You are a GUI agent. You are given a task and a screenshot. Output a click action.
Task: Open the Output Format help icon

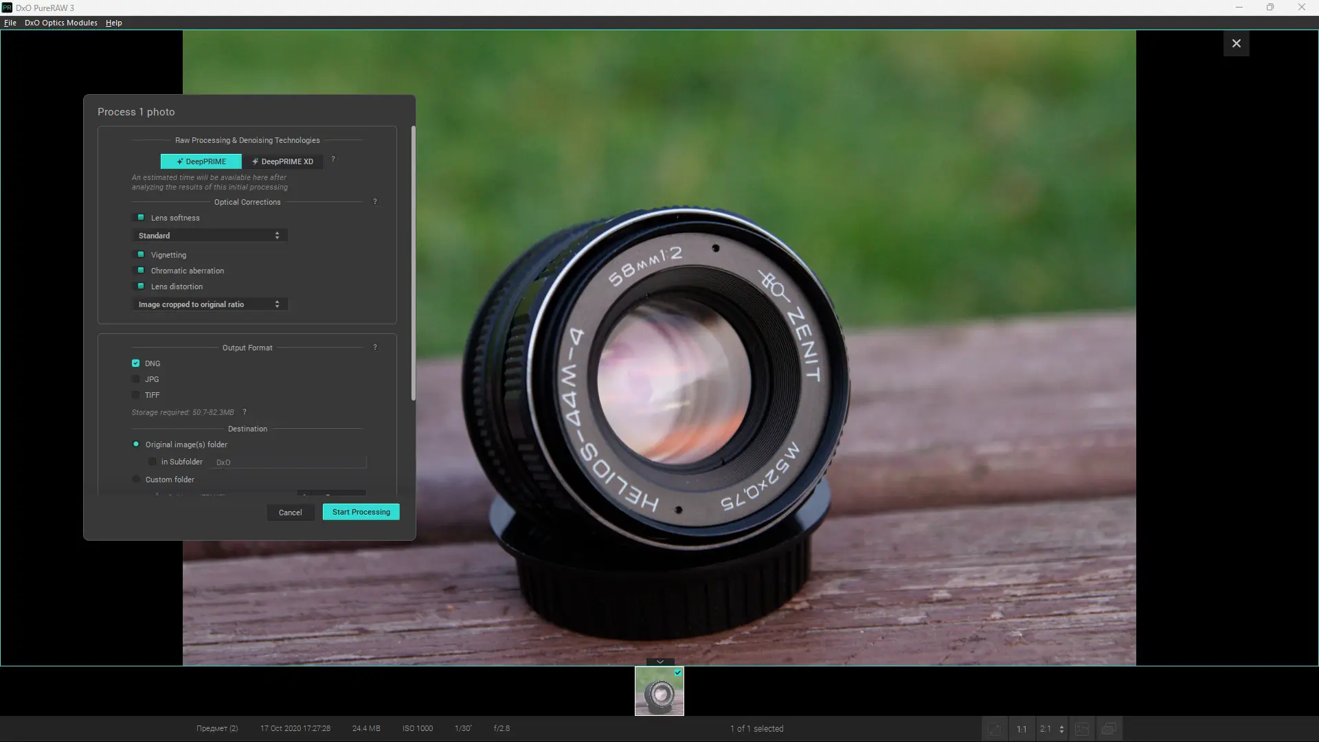pos(375,348)
